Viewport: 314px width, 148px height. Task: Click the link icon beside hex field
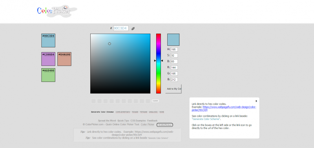(x=133, y=29)
